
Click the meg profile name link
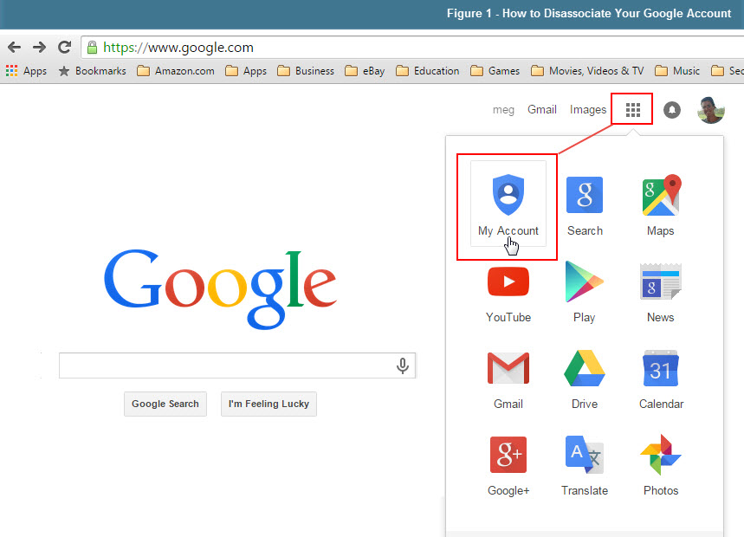[x=503, y=110]
